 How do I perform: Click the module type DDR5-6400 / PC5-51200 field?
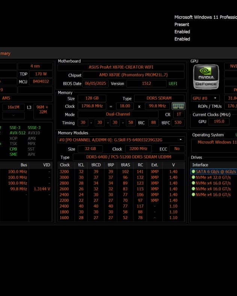pyautogui.click(x=129, y=157)
